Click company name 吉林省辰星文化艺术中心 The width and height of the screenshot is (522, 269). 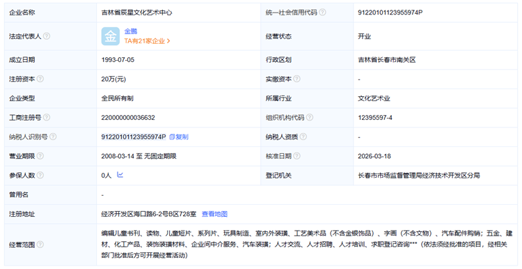point(137,13)
